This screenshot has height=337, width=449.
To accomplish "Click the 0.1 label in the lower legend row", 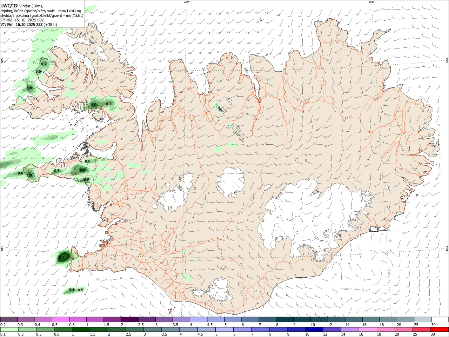I will point(3,335).
